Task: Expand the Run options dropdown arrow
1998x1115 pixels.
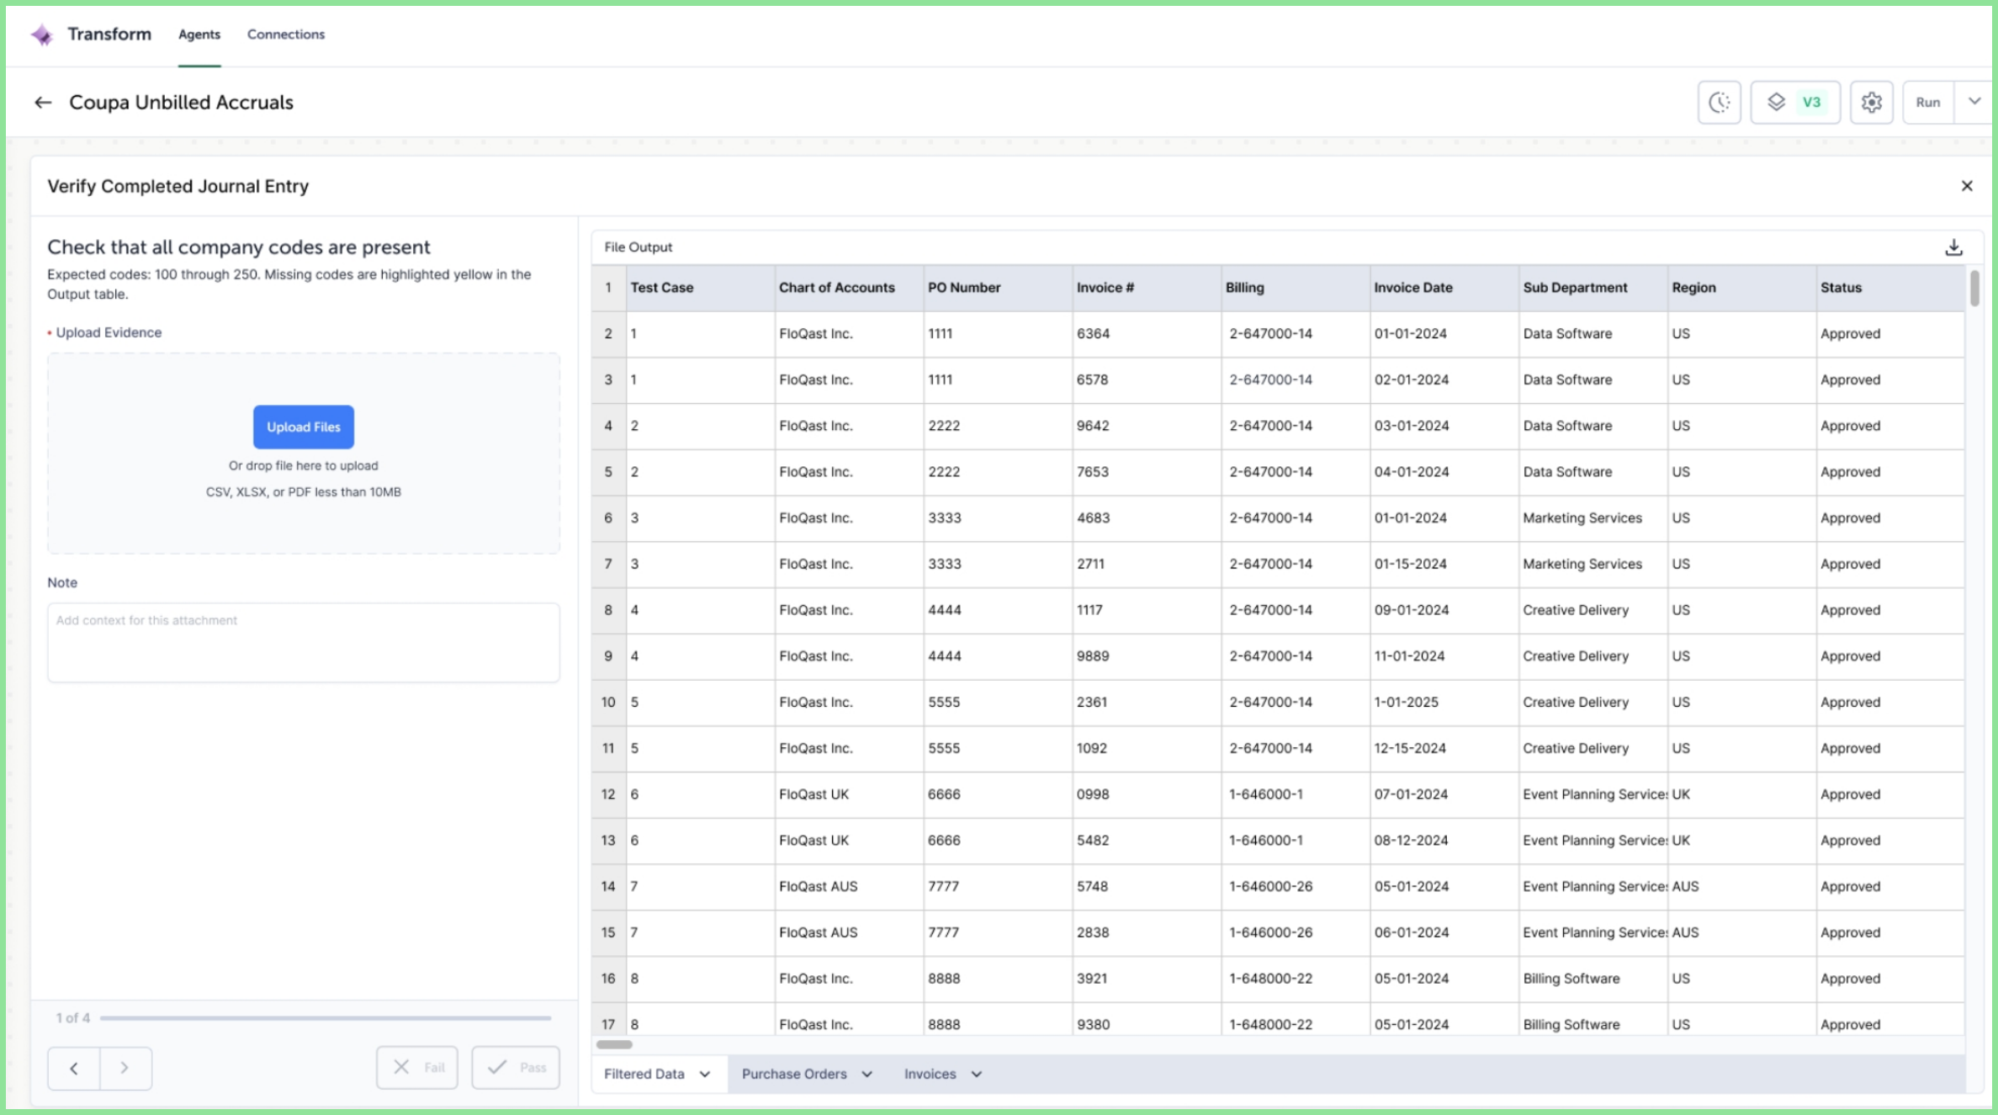Action: point(1974,103)
